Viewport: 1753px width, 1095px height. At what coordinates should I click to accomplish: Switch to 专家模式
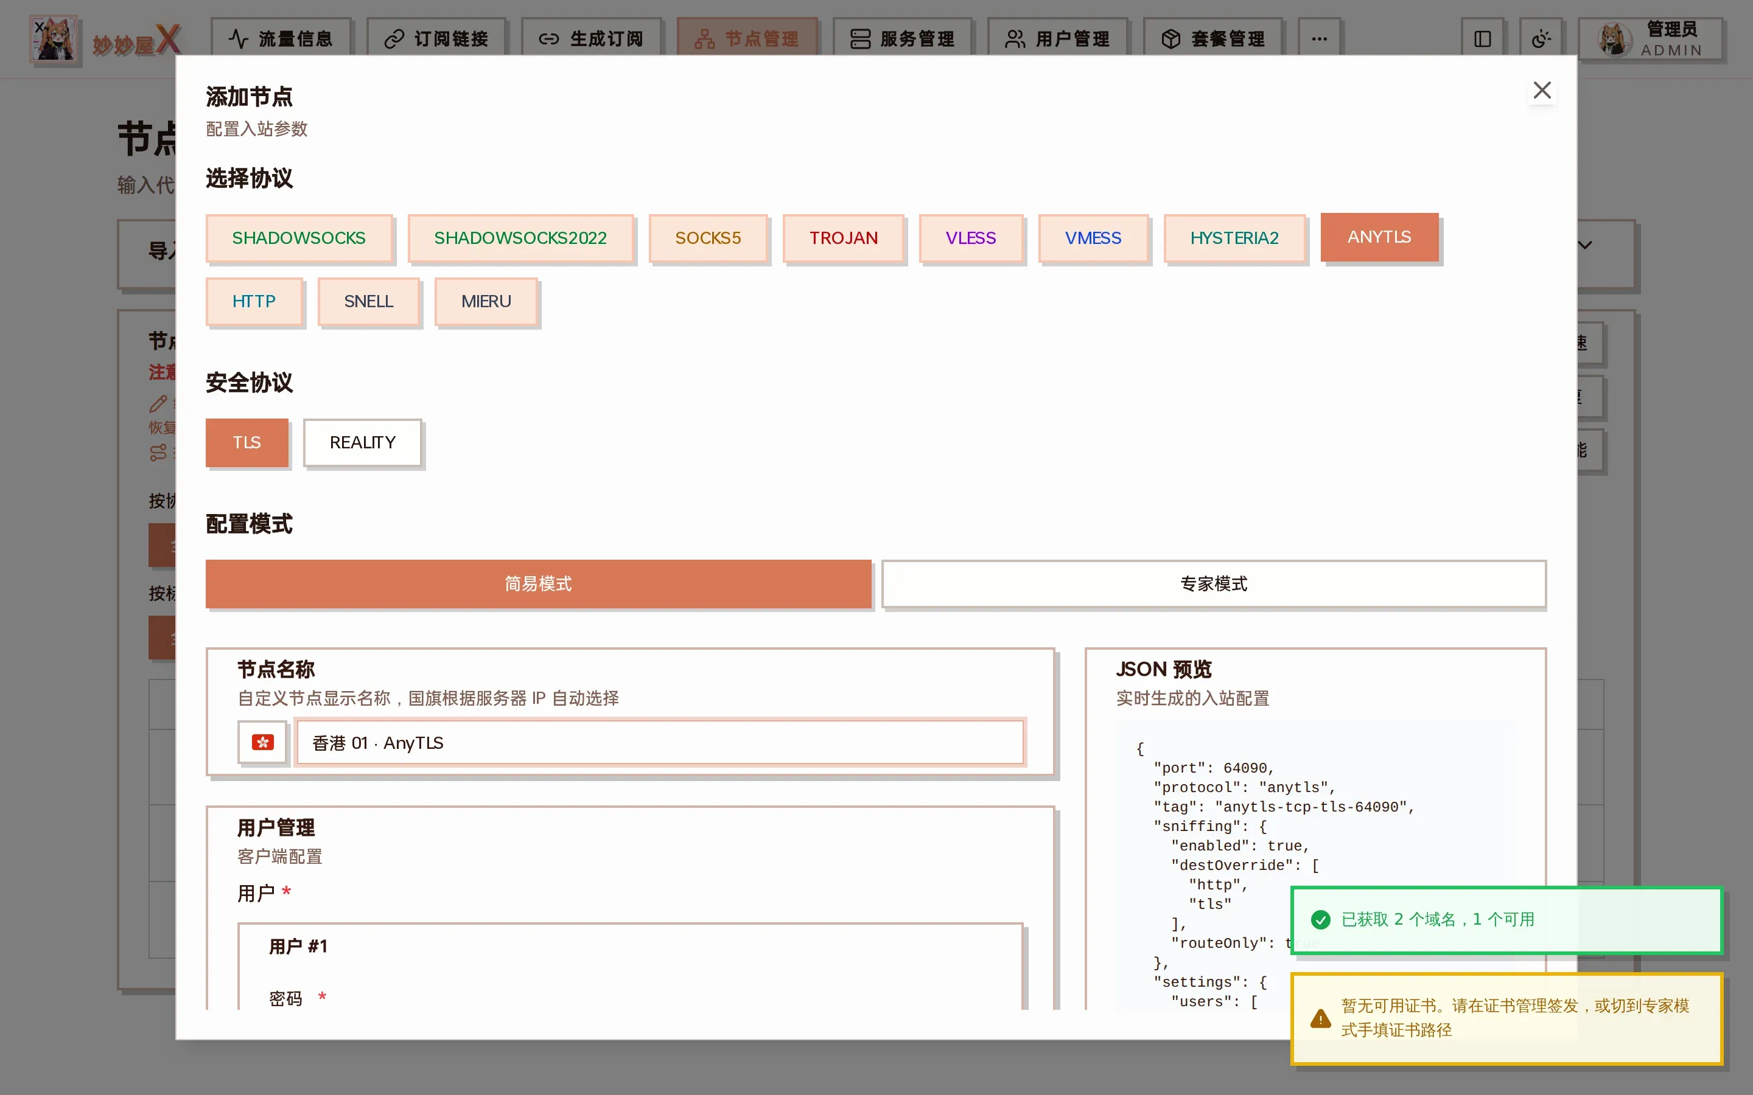pos(1214,584)
